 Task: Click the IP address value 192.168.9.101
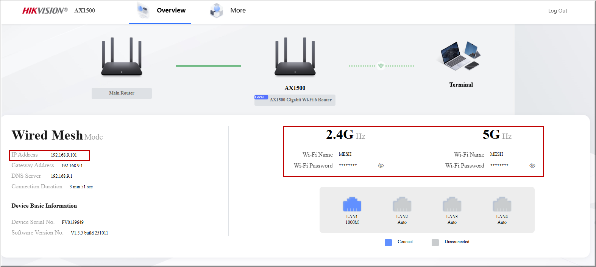[x=64, y=155]
